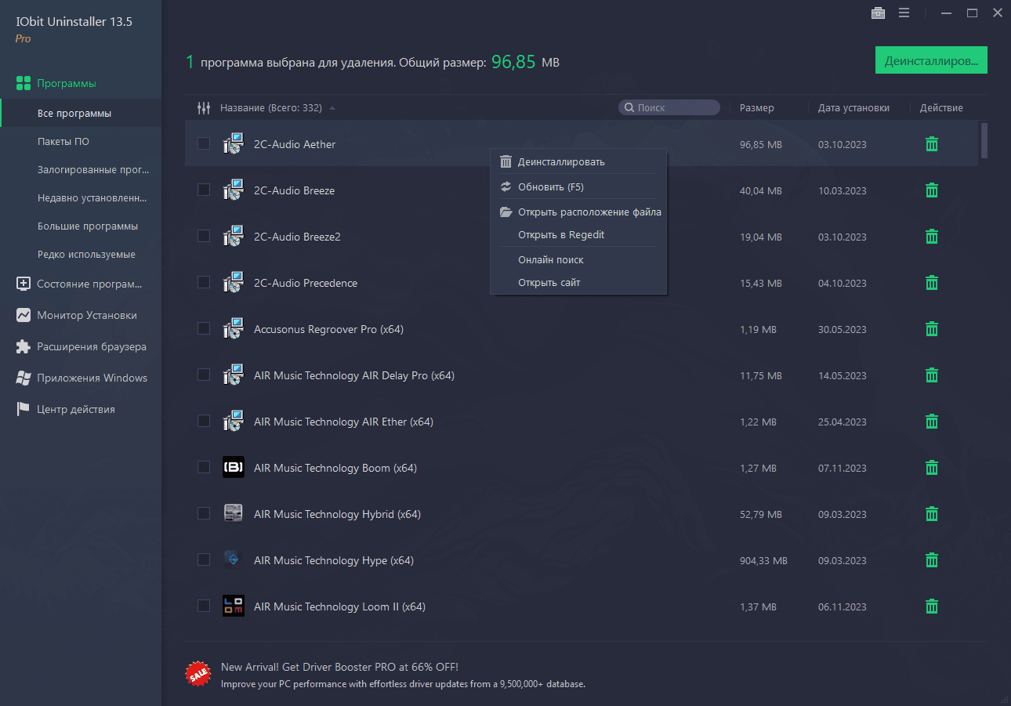The image size is (1011, 706).
Task: Open the hamburger menu in title bar
Action: point(904,13)
